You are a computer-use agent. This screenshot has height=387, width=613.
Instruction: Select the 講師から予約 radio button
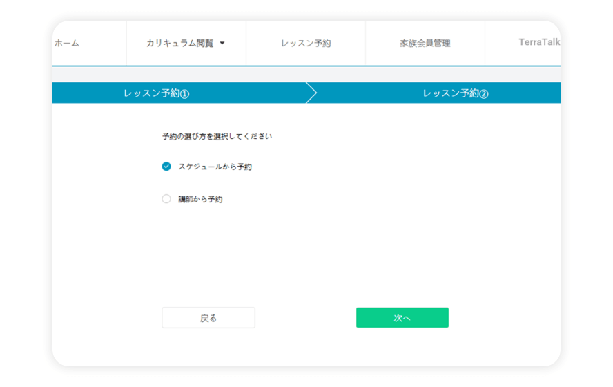click(x=166, y=199)
